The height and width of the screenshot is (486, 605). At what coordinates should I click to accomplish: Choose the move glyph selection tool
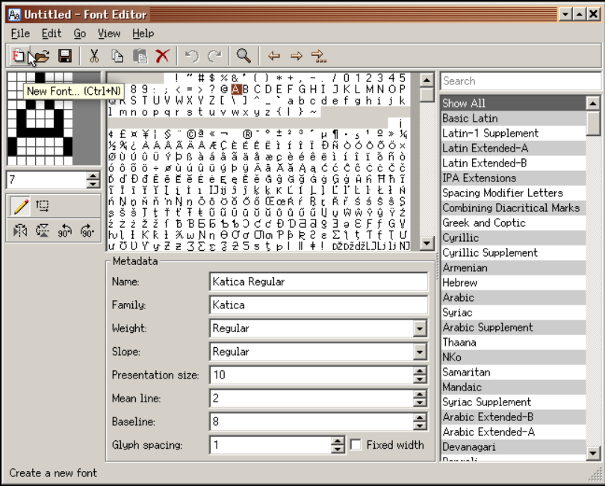click(43, 206)
